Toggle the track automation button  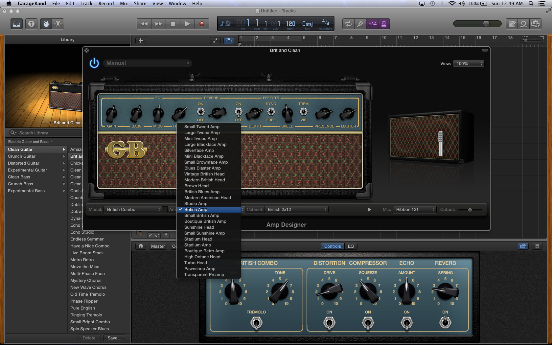[215, 40]
